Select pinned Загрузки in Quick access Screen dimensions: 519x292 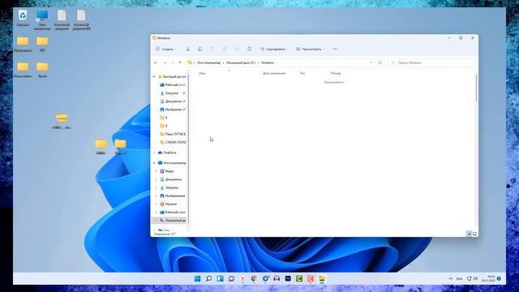click(x=173, y=93)
